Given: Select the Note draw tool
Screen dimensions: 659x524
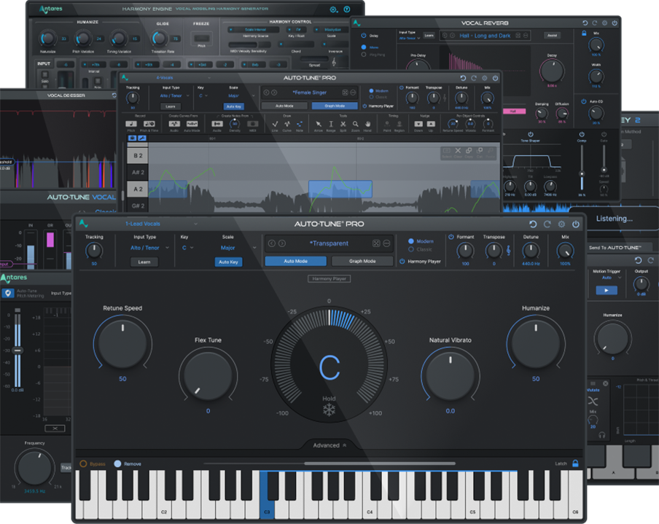Looking at the screenshot, I should (300, 125).
